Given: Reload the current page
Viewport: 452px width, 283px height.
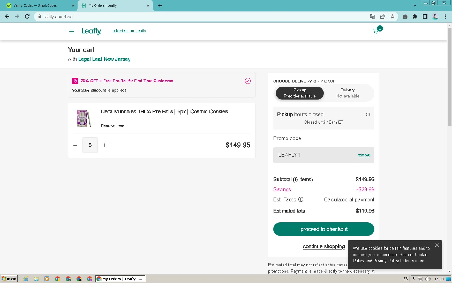Looking at the screenshot, I should [27, 17].
